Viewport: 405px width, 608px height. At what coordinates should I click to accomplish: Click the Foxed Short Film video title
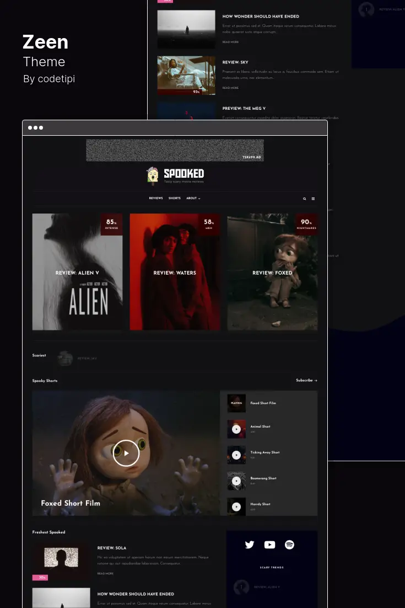coord(71,503)
